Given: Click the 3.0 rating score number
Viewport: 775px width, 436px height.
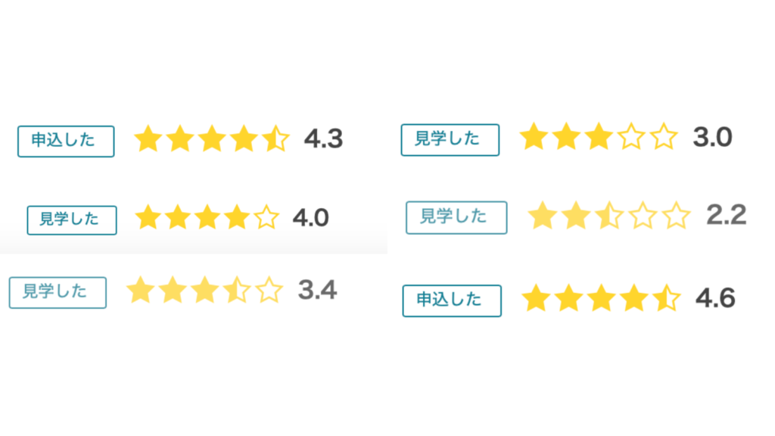Looking at the screenshot, I should (x=712, y=138).
